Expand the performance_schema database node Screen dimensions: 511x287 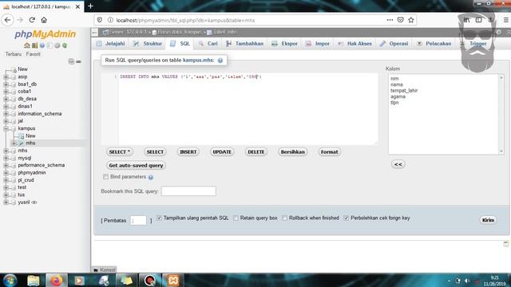coord(6,165)
